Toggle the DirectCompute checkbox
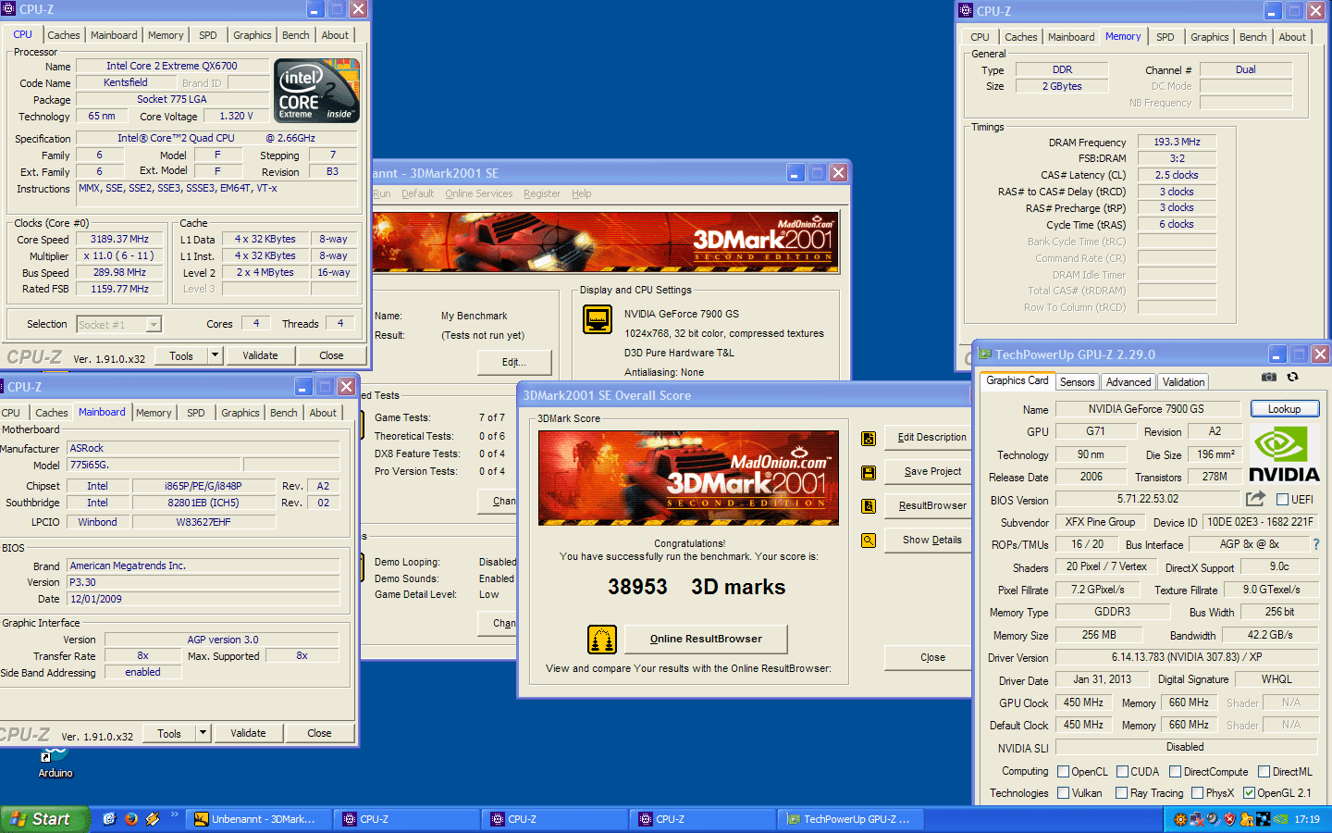Screen dimensions: 1332x833 pos(1175,772)
